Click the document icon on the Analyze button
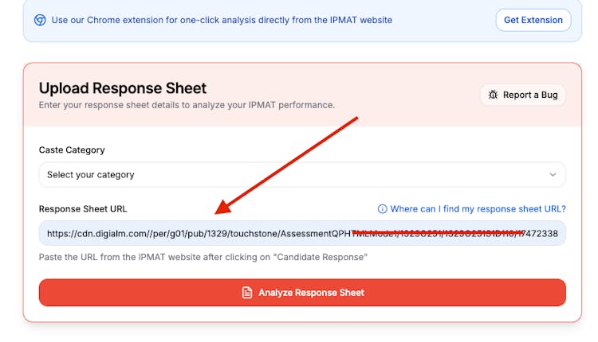 (x=247, y=293)
